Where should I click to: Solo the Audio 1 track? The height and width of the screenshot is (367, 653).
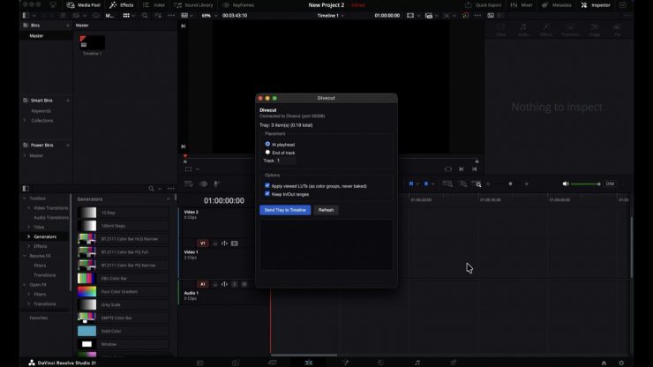[235, 284]
